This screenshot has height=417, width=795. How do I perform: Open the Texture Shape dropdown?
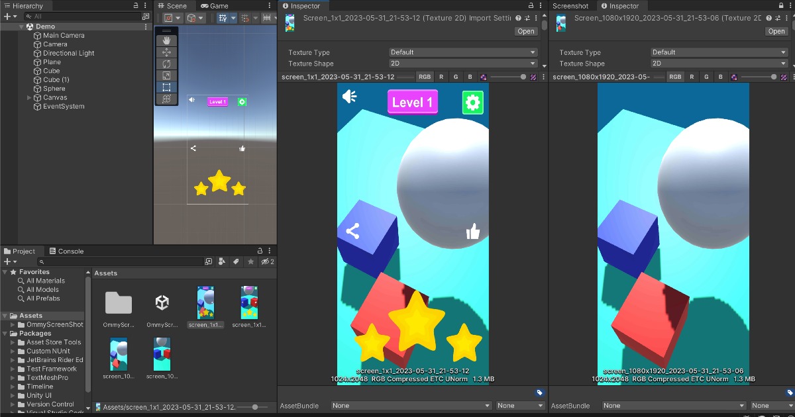(x=462, y=63)
